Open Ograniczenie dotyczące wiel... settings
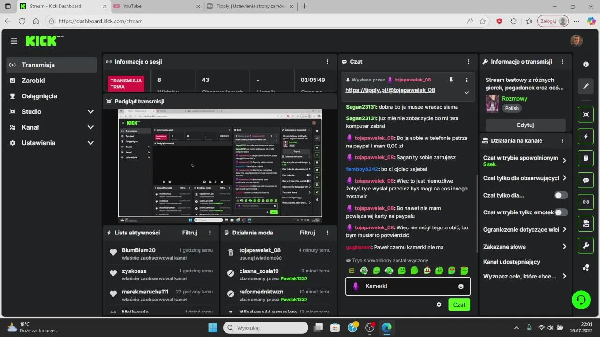The width and height of the screenshot is (600, 337). pos(525,229)
